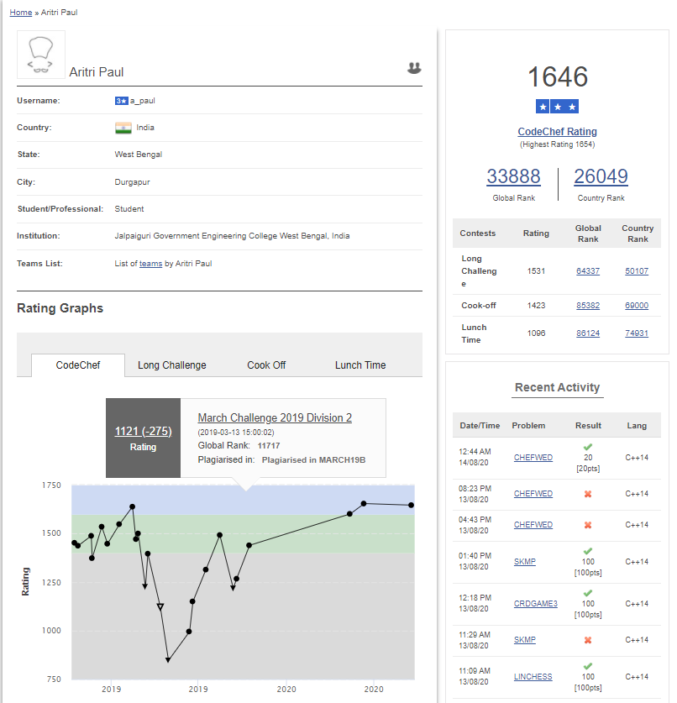Open Lunch Time country rank 74931
Viewport: 677px width, 703px height.
pyautogui.click(x=637, y=333)
